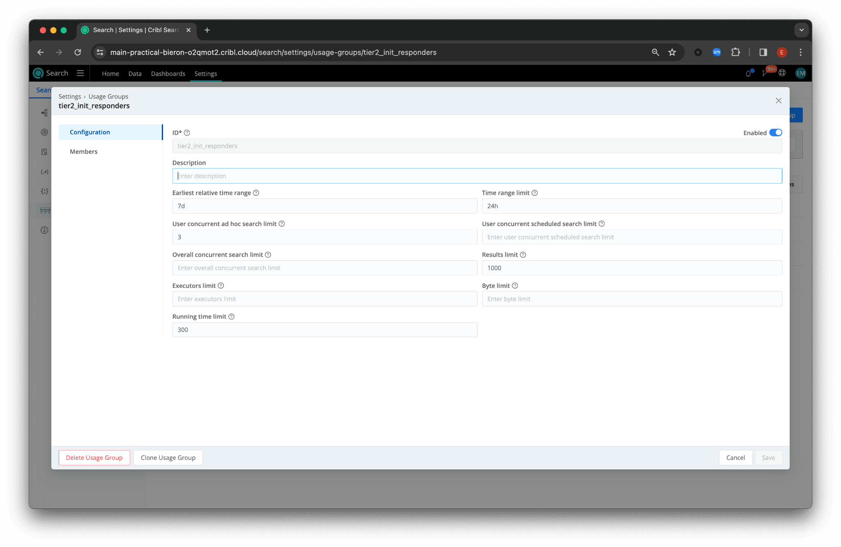This screenshot has width=841, height=547.
Task: Click the Results limit help icon
Action: click(523, 255)
